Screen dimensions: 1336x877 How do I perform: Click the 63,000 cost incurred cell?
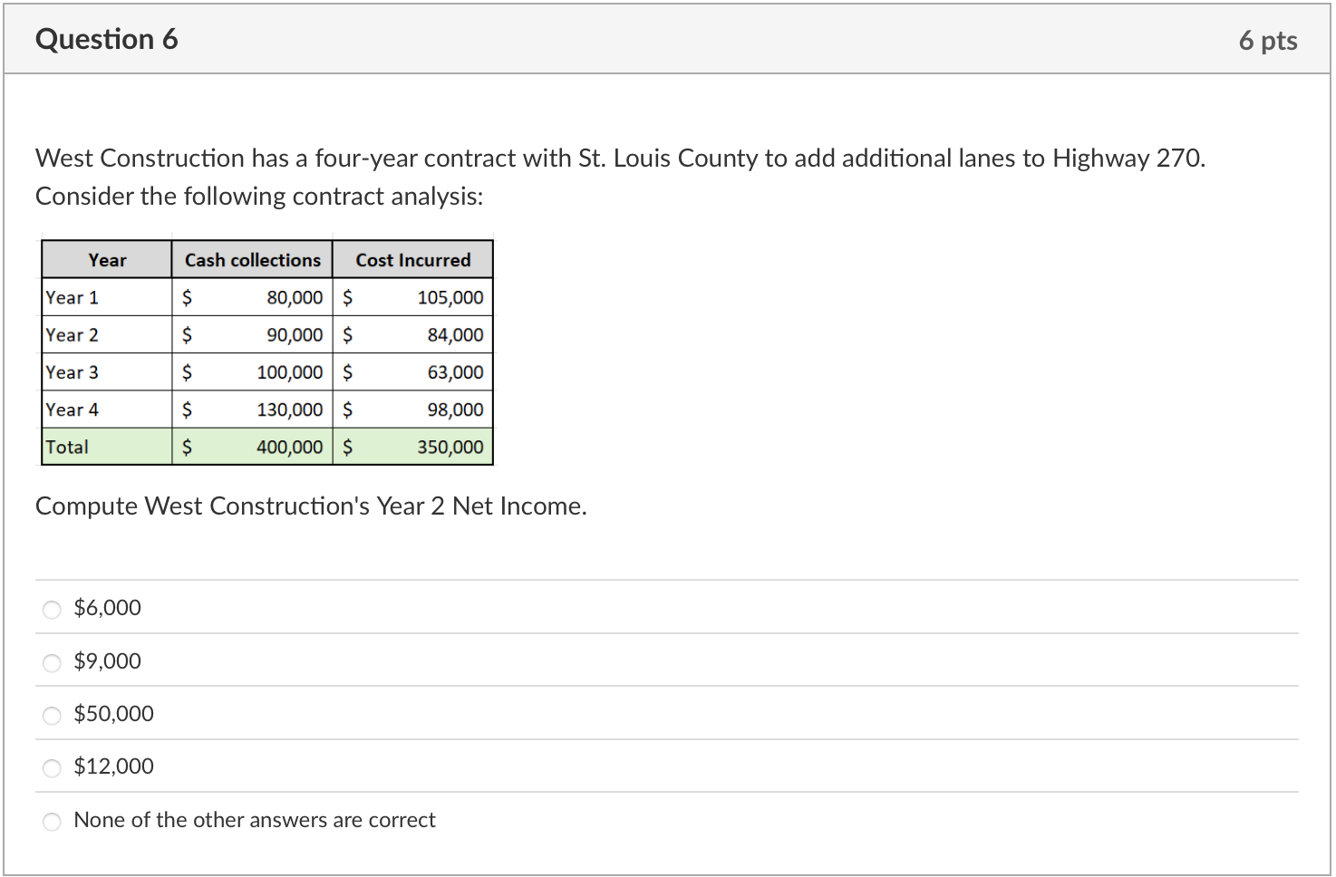coord(413,372)
